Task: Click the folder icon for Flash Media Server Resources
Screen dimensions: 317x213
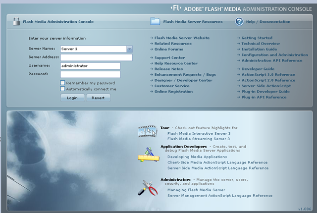Action: coord(155,21)
